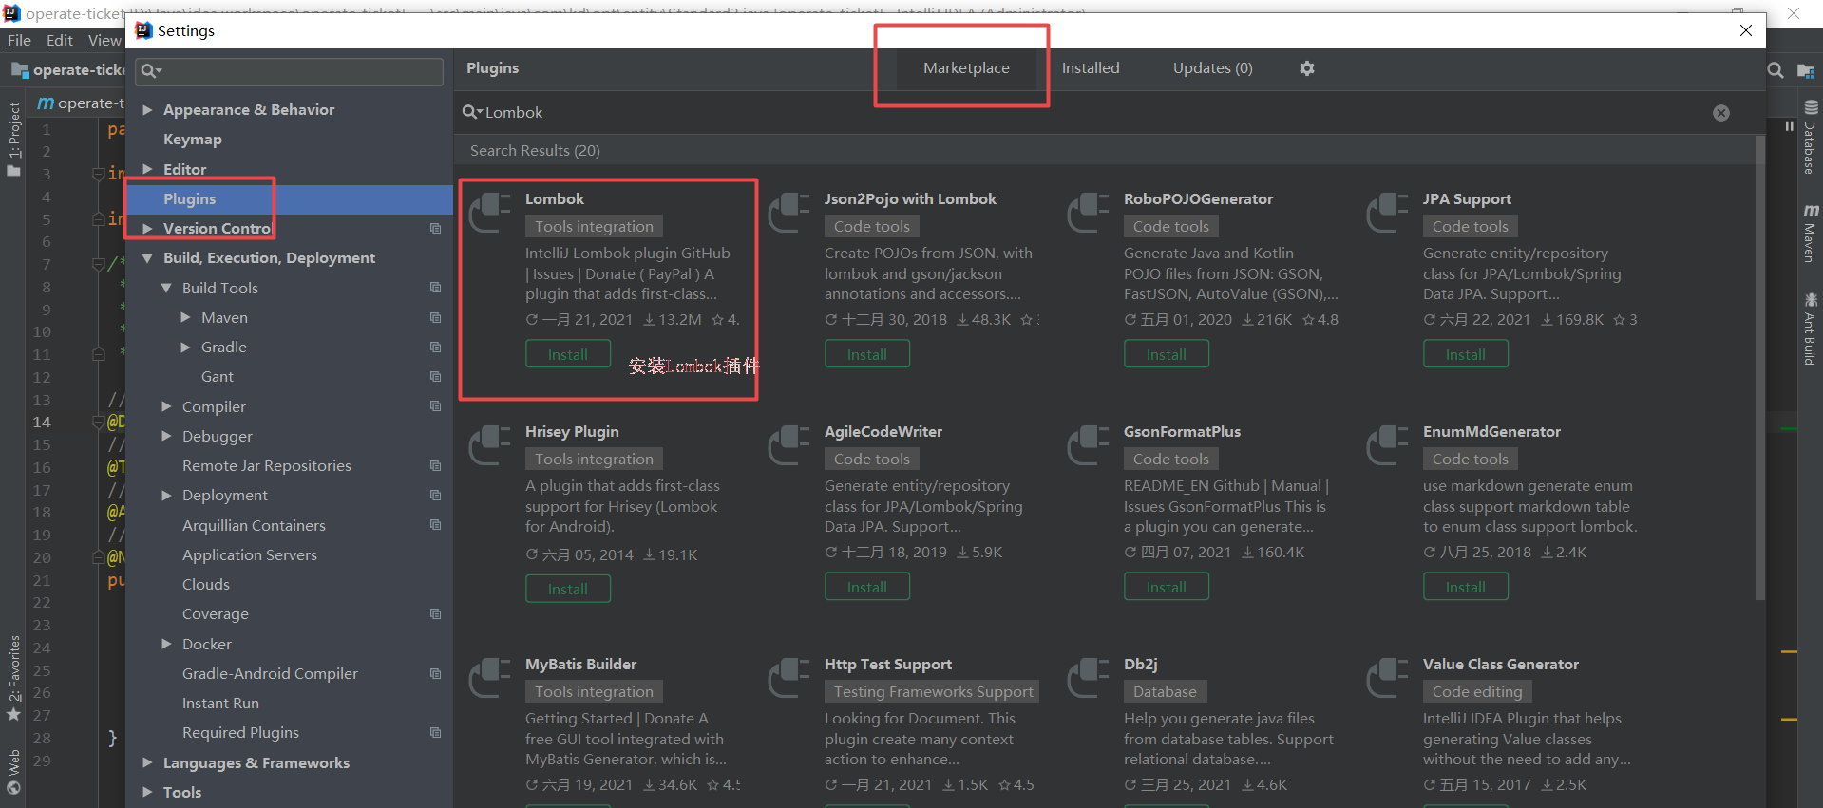The height and width of the screenshot is (808, 1823).
Task: Click project-level icon beside Compiler setting
Action: coord(435,406)
